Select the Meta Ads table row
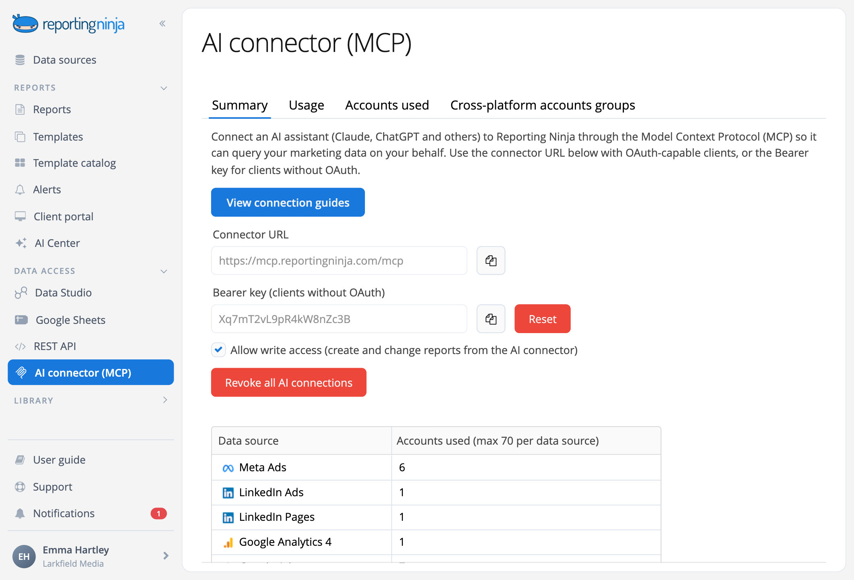The width and height of the screenshot is (854, 580). pos(436,468)
